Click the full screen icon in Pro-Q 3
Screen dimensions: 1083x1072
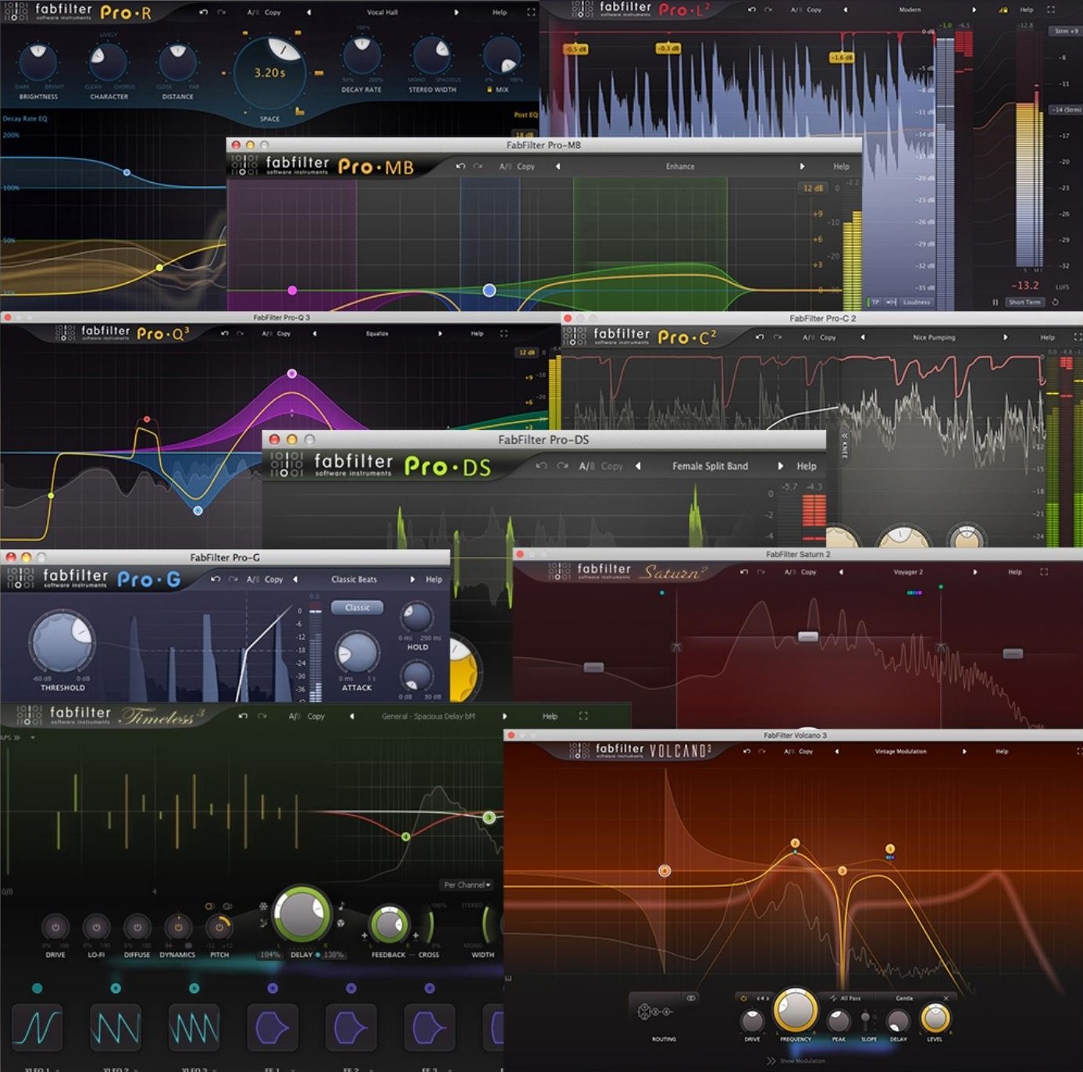click(x=504, y=334)
